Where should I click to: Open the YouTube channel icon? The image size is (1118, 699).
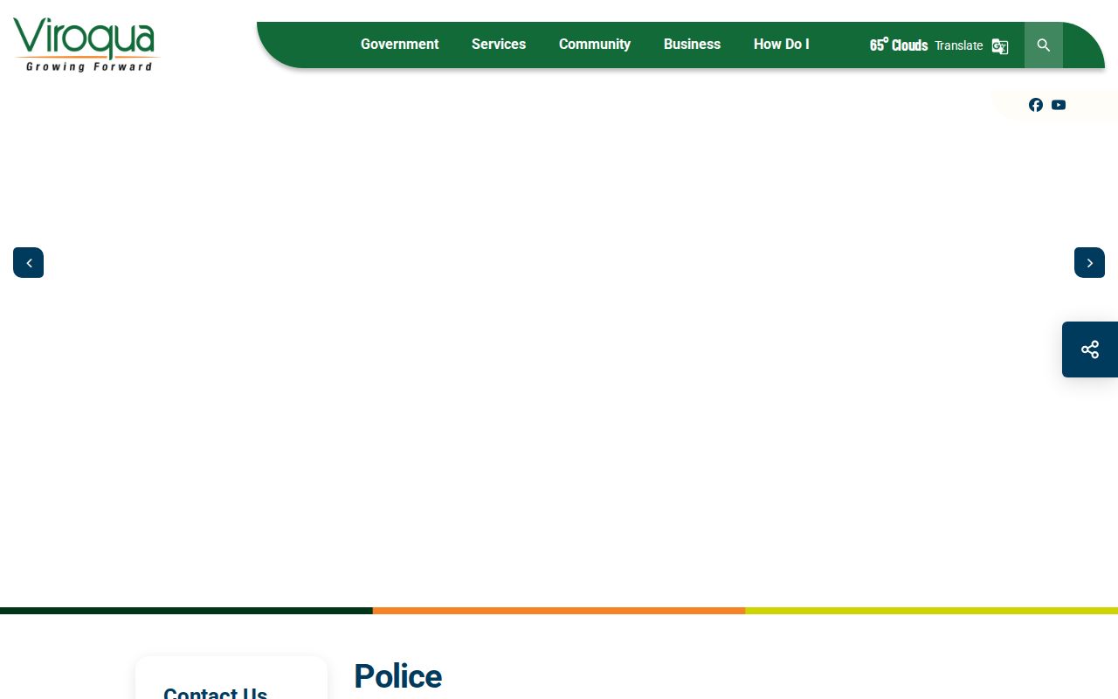(1059, 105)
